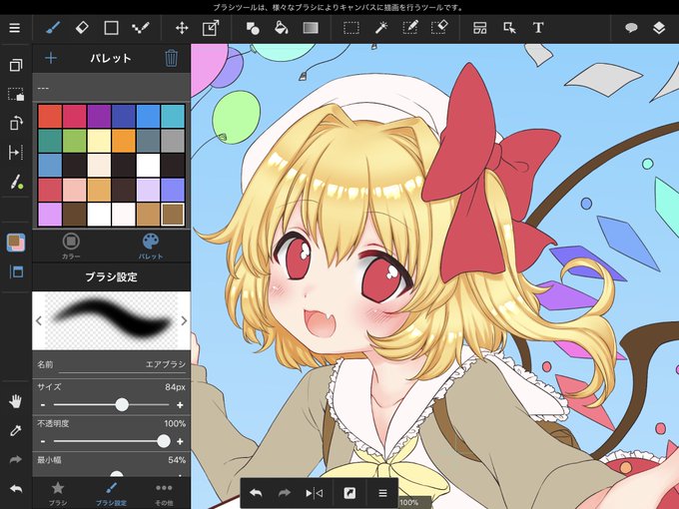
Task: Click the rotate canvas sidebar icon
Action: click(x=16, y=123)
